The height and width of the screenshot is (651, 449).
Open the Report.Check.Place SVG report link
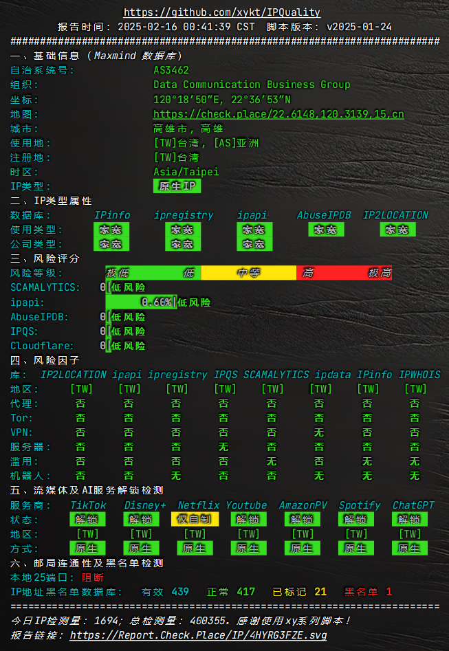click(x=198, y=635)
